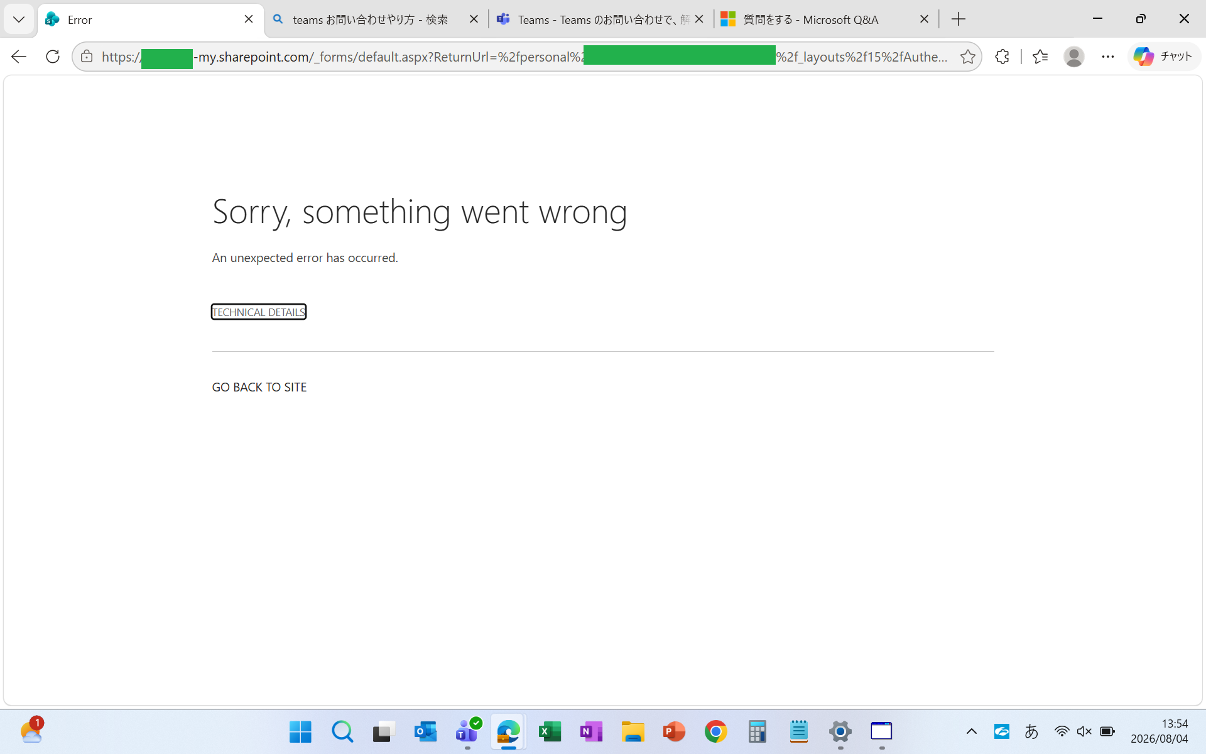Open Settings and more menu
1206x754 pixels.
click(1108, 57)
